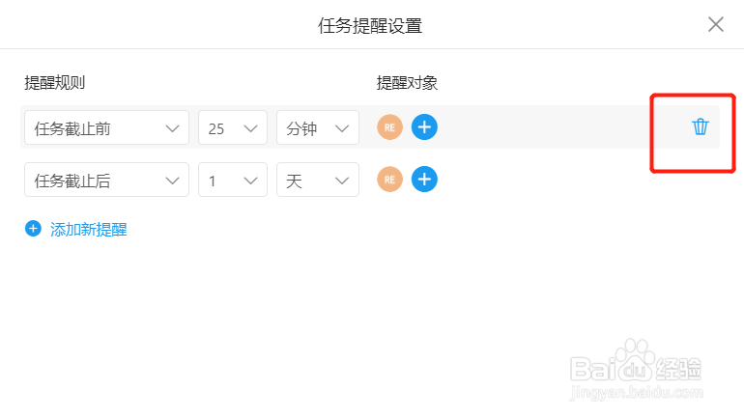The width and height of the screenshot is (744, 418).
Task: Click the 任务提醒设置 dialog title
Action: tap(370, 26)
